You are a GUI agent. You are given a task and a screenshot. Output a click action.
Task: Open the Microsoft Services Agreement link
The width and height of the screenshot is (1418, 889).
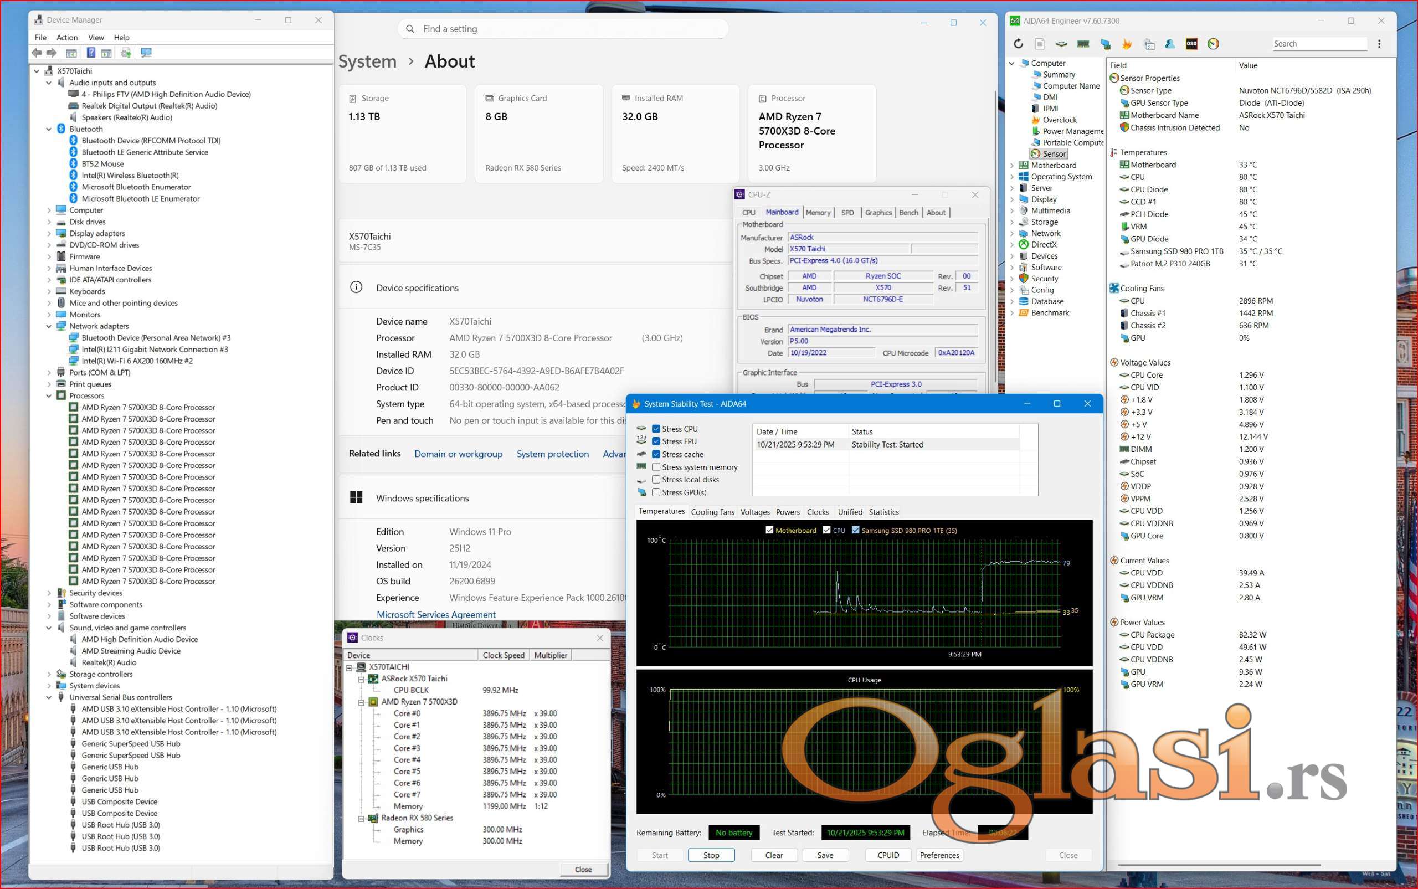point(435,614)
